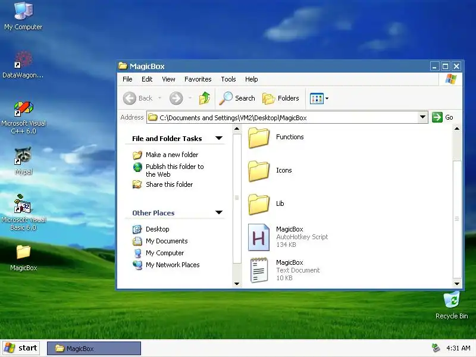The image size is (476, 357).
Task: Click the MagicBox taskbar button
Action: point(94,349)
